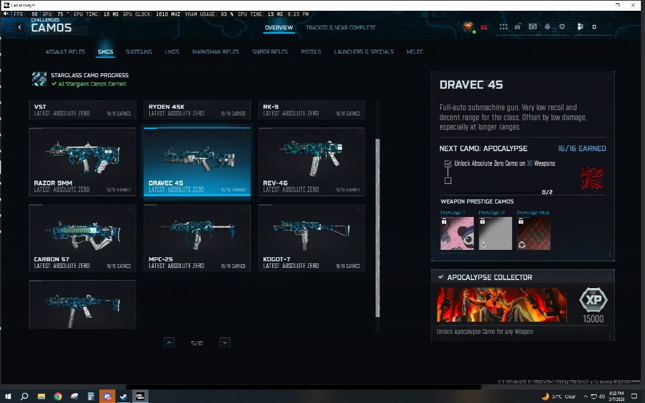
Task: Click the Starglass camo progress icon
Action: [x=40, y=79]
